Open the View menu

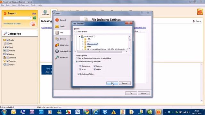[x=13, y=5]
